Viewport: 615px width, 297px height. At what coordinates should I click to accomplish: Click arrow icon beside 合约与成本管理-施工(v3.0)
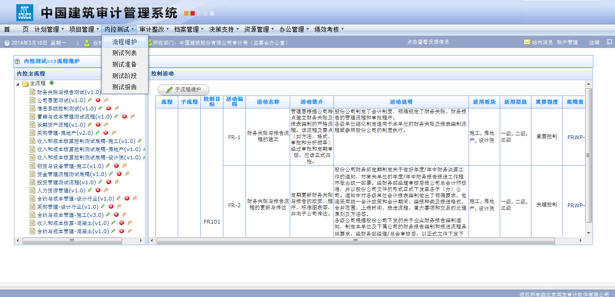coord(124,214)
